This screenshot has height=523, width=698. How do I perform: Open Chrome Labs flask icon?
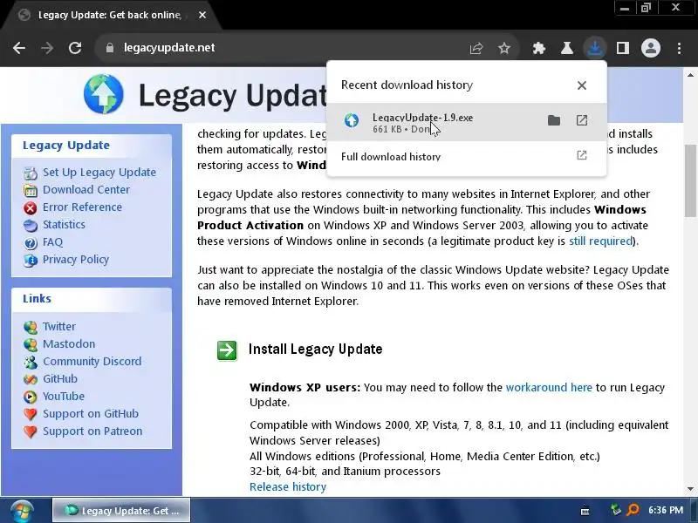point(566,48)
